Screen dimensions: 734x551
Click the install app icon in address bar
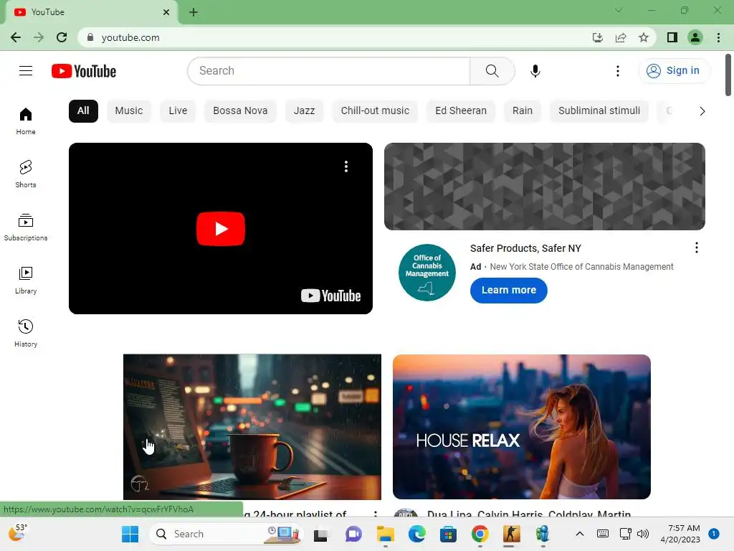point(598,37)
